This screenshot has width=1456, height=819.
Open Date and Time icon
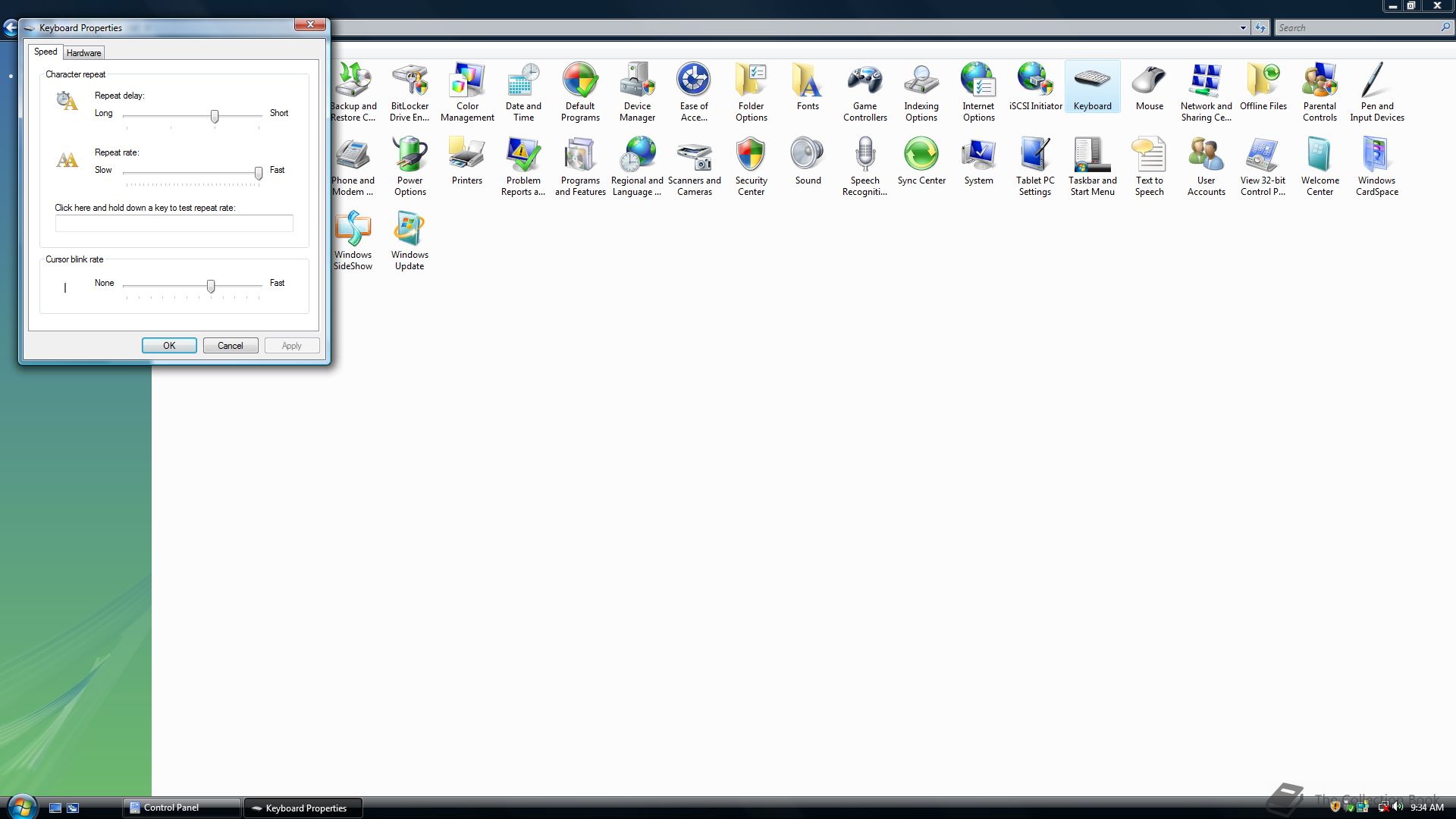(x=523, y=91)
